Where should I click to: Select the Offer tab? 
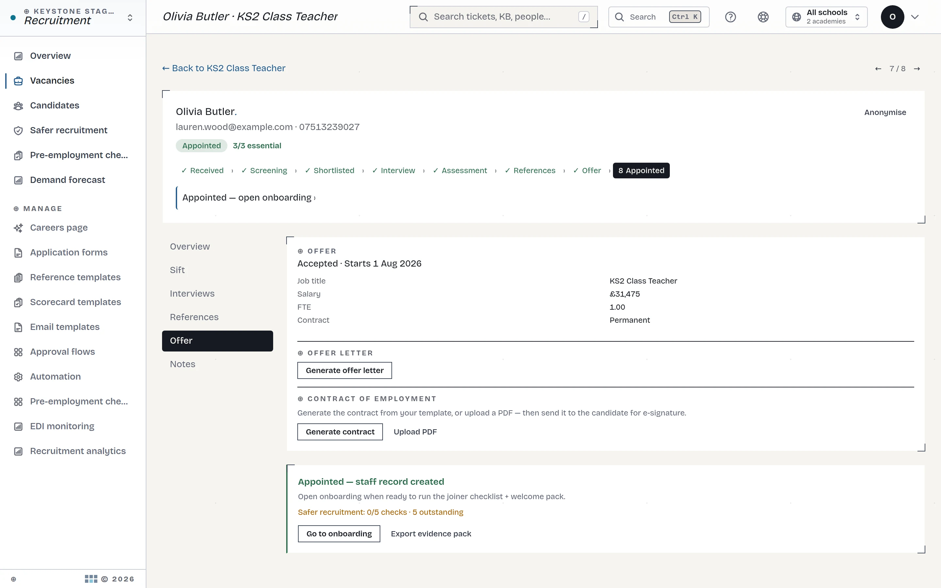(x=217, y=341)
